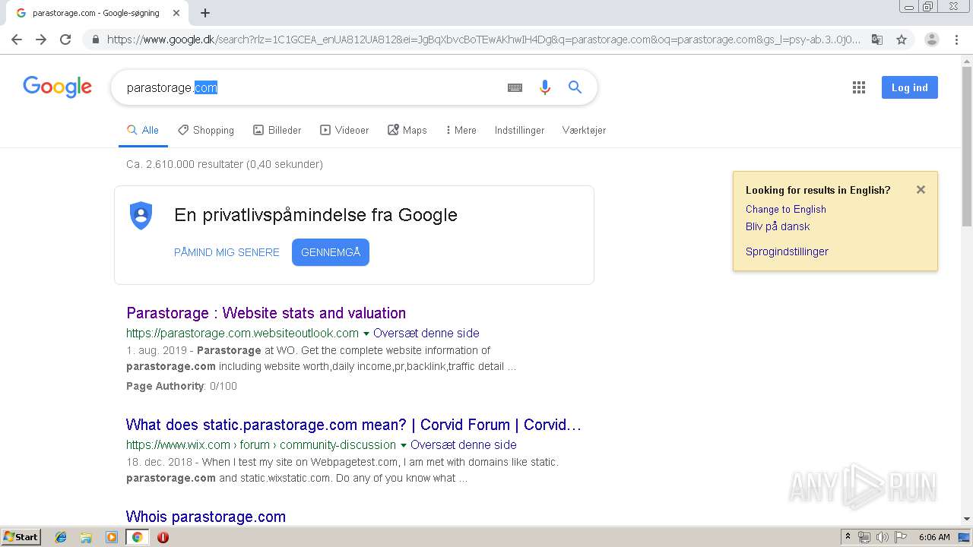Expand dropdown arrow beside wix.com forum URL

point(404,445)
